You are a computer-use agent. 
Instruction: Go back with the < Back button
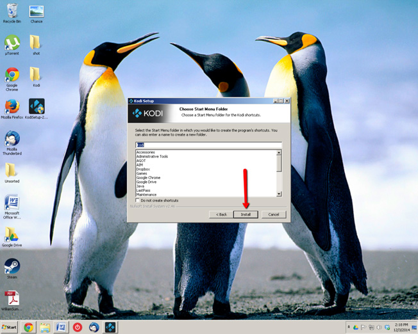point(221,214)
